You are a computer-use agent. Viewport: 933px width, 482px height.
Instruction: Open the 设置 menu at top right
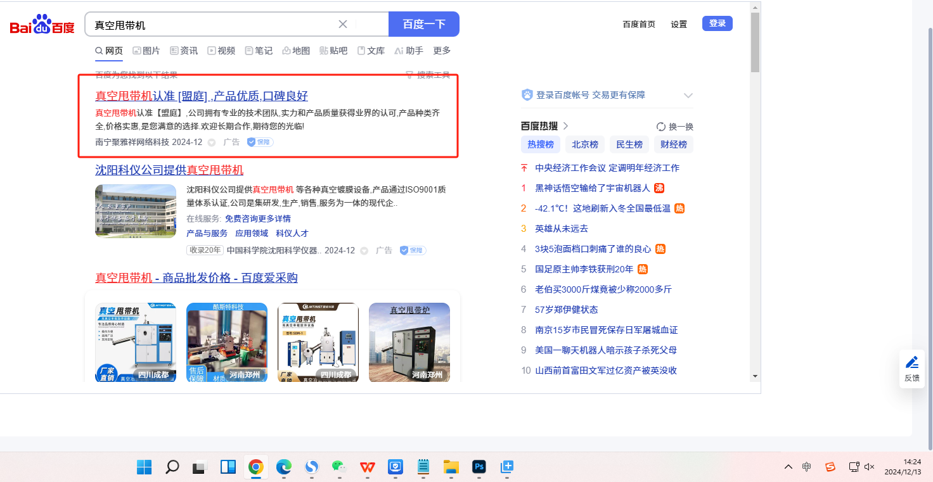(x=679, y=24)
